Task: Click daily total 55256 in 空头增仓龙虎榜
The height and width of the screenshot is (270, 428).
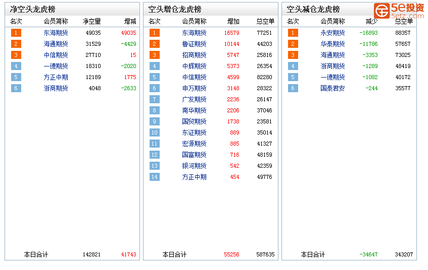Action: pos(231,254)
